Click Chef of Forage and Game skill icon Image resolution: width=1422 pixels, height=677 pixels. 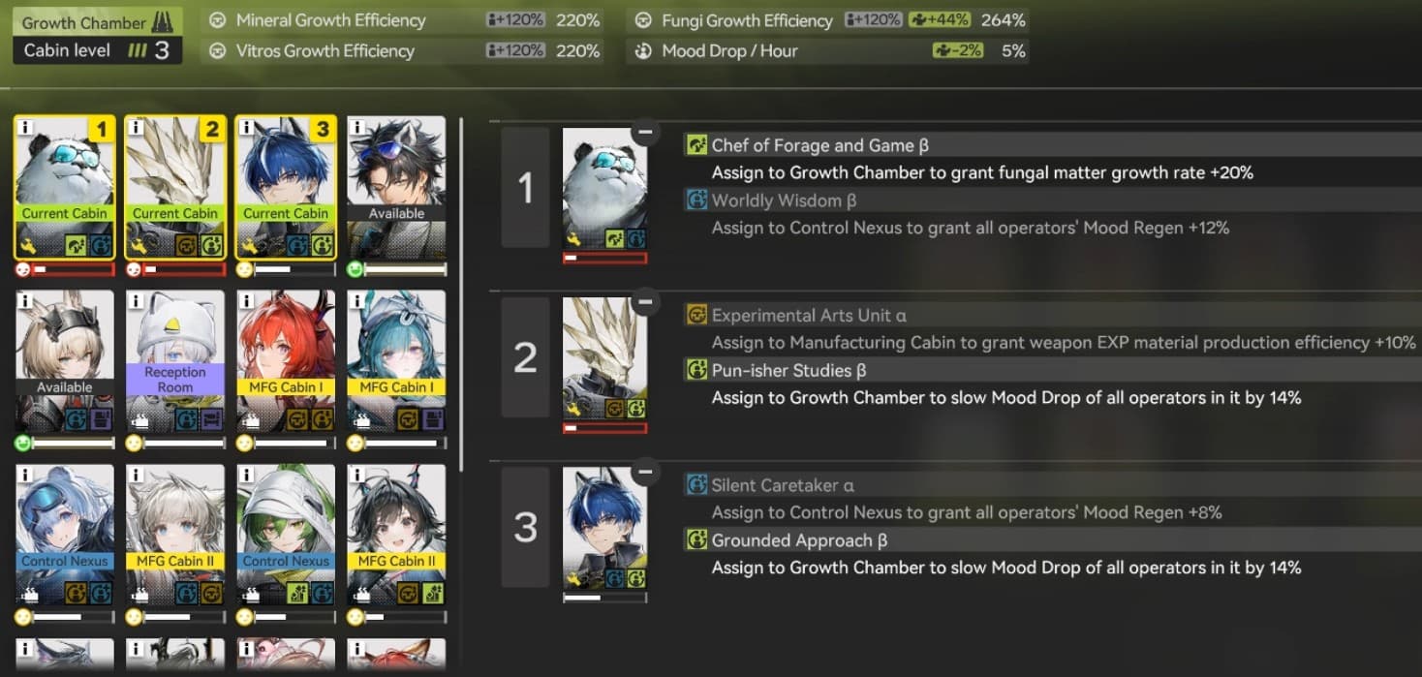coord(696,145)
